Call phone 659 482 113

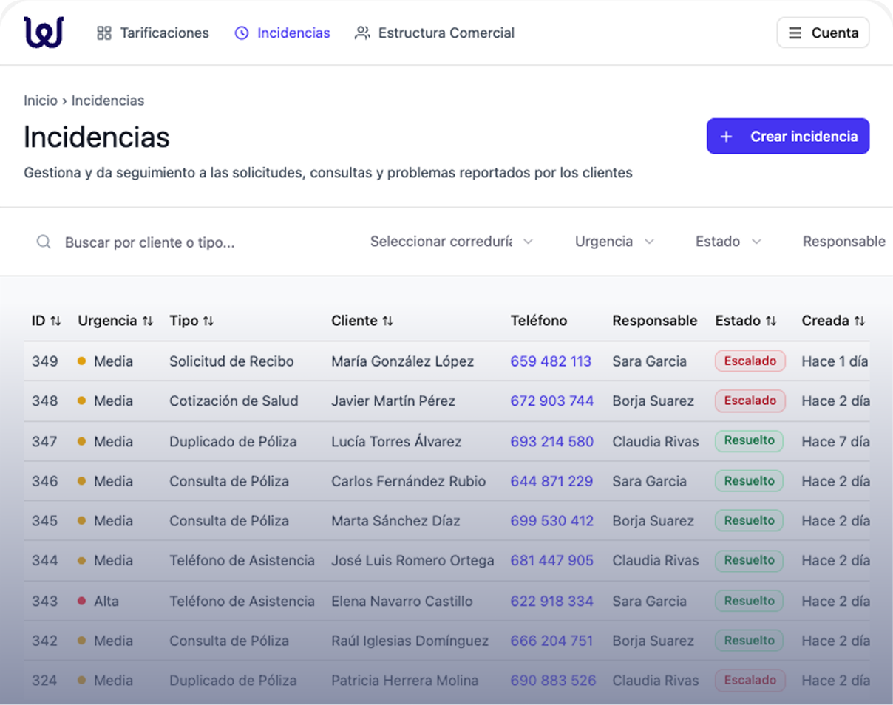pyautogui.click(x=551, y=361)
